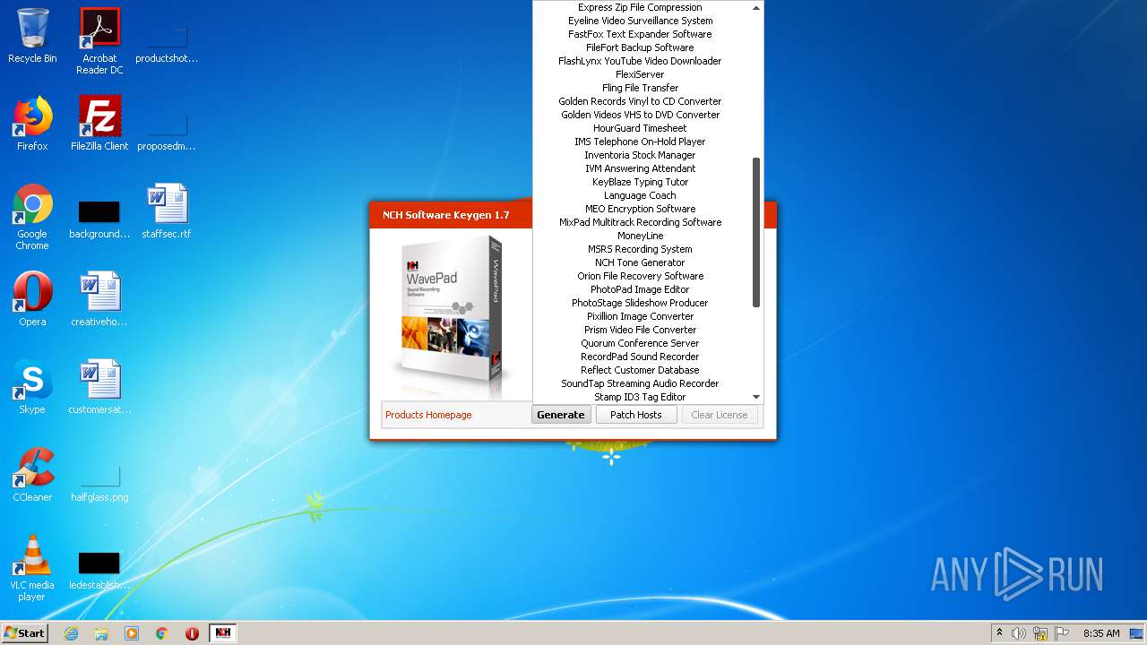Open Windows Explorer folder from taskbar

pos(101,633)
